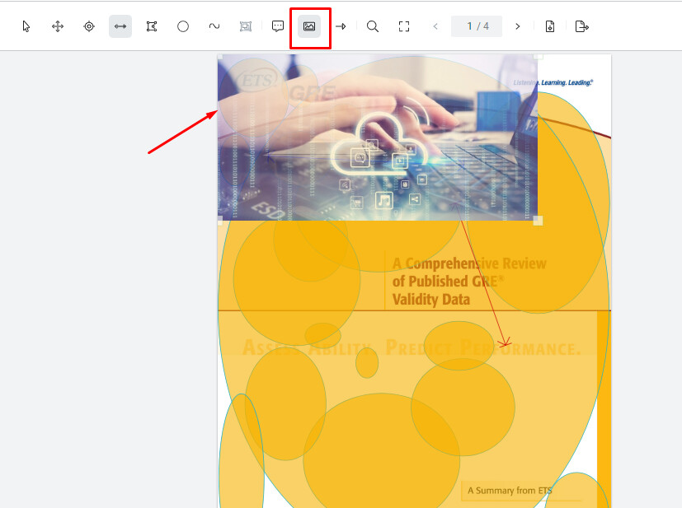Click the export page icon

(581, 26)
